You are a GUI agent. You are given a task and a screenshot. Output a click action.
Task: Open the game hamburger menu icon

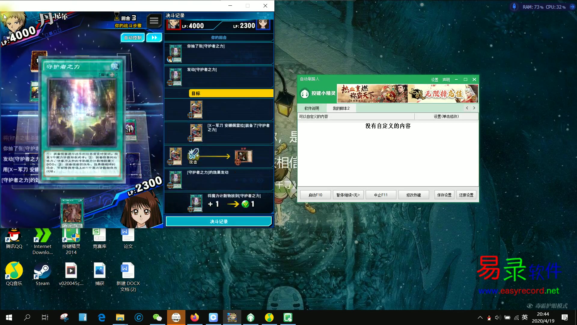pyautogui.click(x=154, y=21)
